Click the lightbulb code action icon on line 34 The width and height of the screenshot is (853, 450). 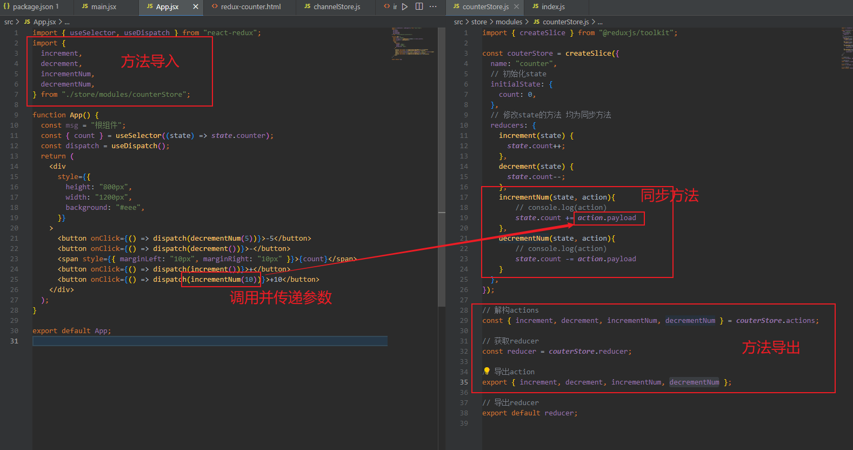click(487, 371)
